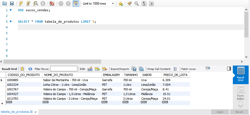
Task: Run explain plan magnifier icon
Action: coord(35,4)
